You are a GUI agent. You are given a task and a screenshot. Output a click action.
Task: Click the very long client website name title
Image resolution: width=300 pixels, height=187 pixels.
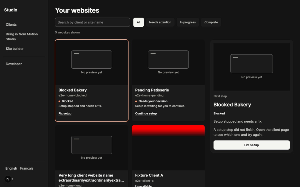click(x=91, y=178)
